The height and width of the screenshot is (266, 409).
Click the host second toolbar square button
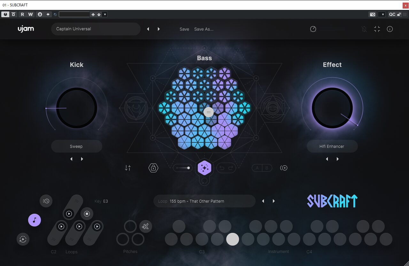point(13,14)
